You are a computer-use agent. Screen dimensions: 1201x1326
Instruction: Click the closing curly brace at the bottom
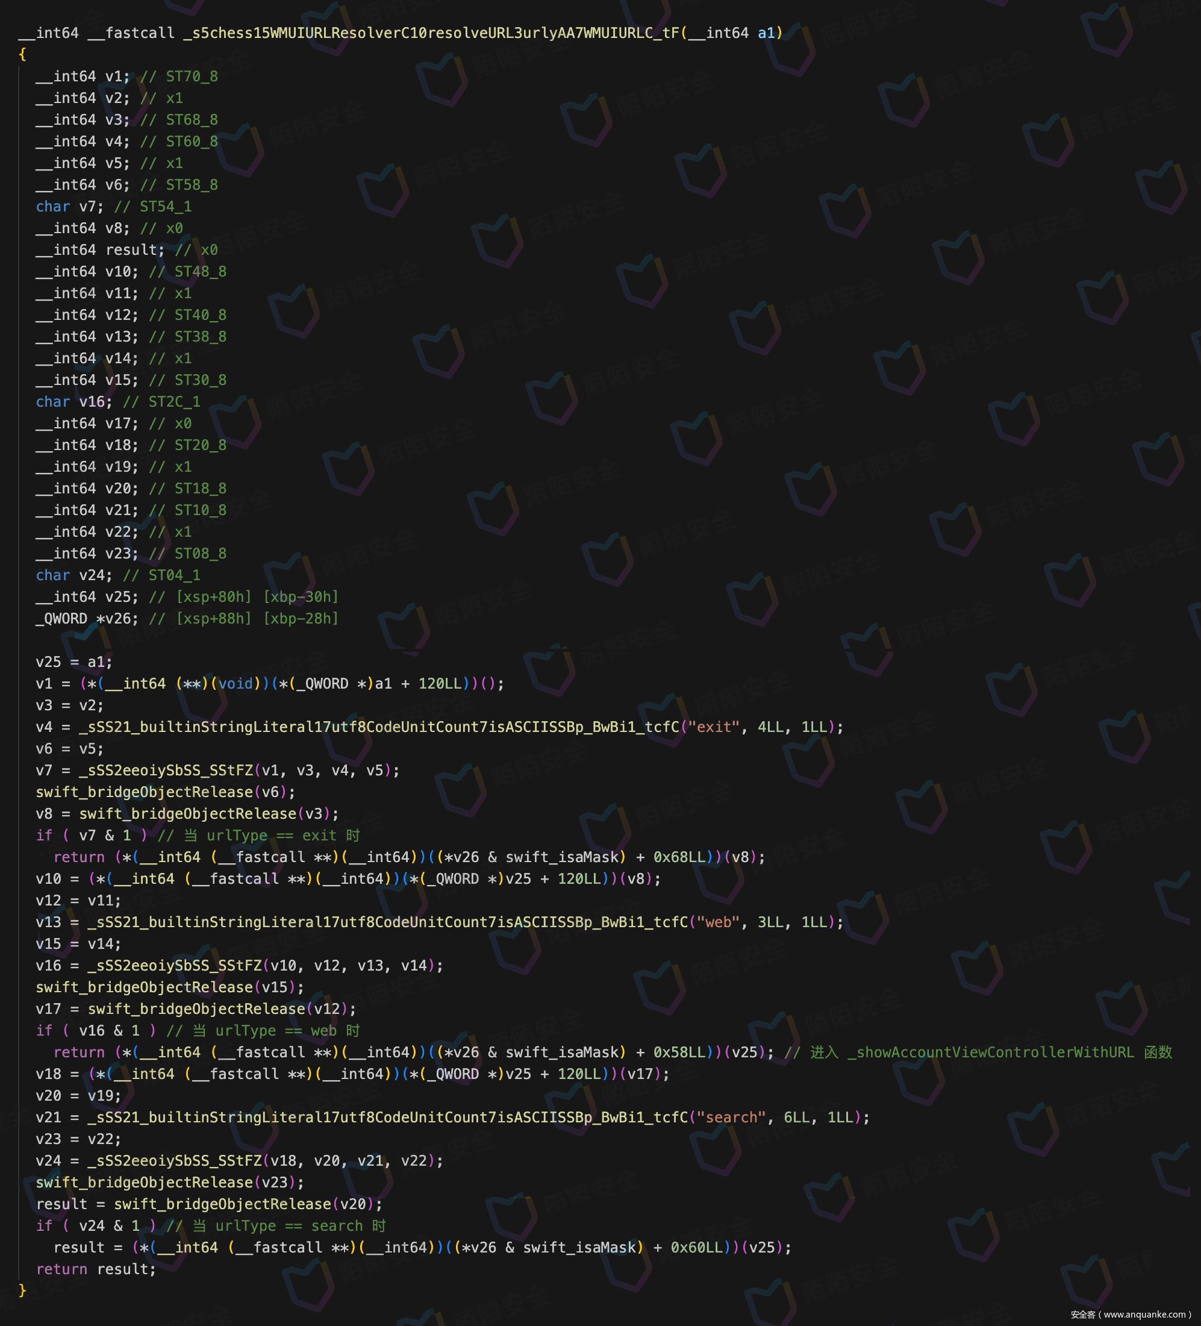click(22, 1290)
